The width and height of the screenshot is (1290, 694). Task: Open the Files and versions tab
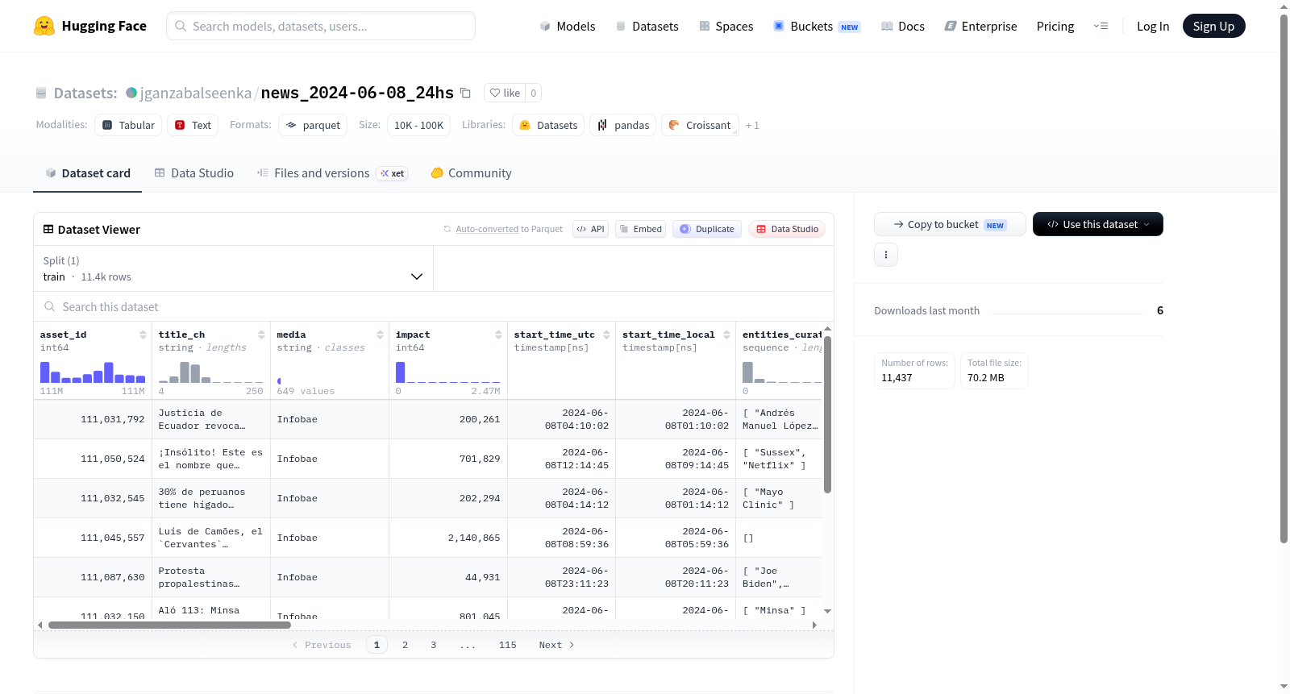(x=332, y=173)
